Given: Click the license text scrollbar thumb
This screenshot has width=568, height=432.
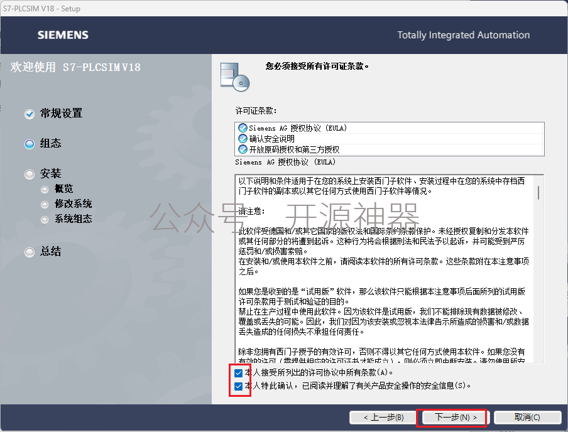Looking at the screenshot, I should pyautogui.click(x=538, y=193).
